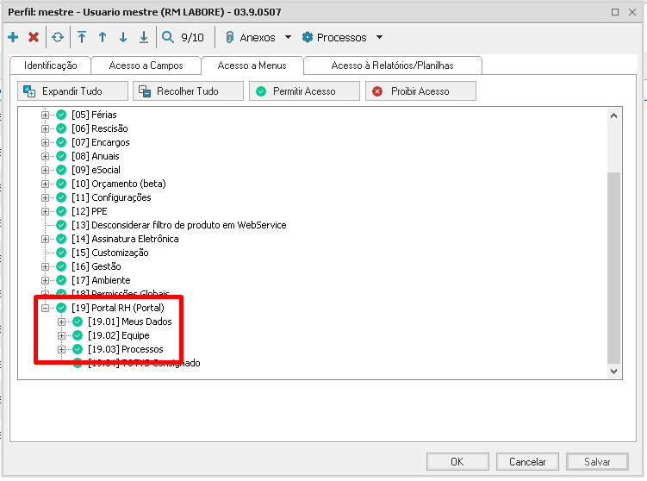The height and width of the screenshot is (481, 647).
Task: Click the refresh record icon
Action: [x=58, y=37]
